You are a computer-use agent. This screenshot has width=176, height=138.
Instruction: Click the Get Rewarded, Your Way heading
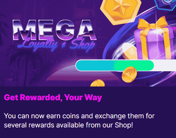53,98
